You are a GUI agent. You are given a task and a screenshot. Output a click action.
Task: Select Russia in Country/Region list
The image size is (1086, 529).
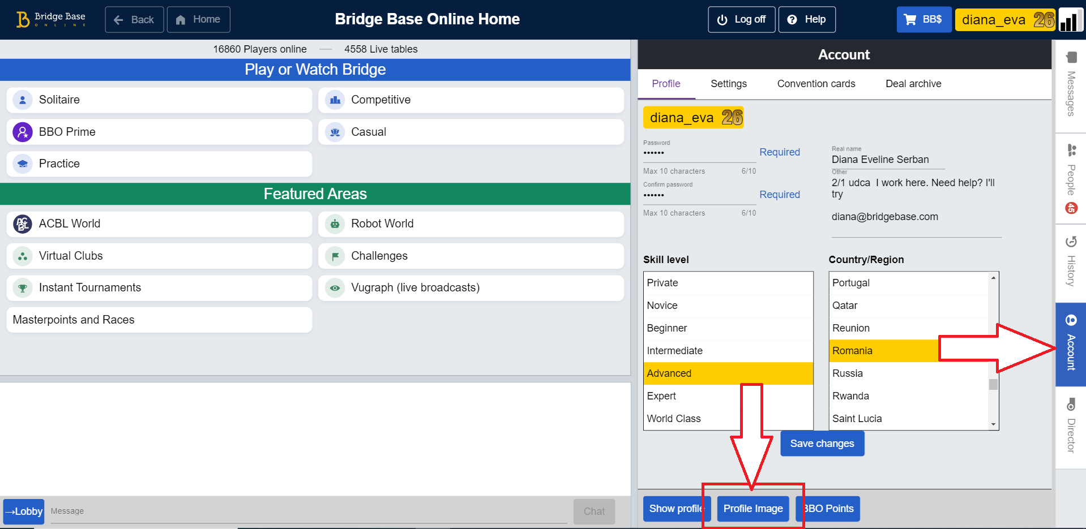click(909, 373)
